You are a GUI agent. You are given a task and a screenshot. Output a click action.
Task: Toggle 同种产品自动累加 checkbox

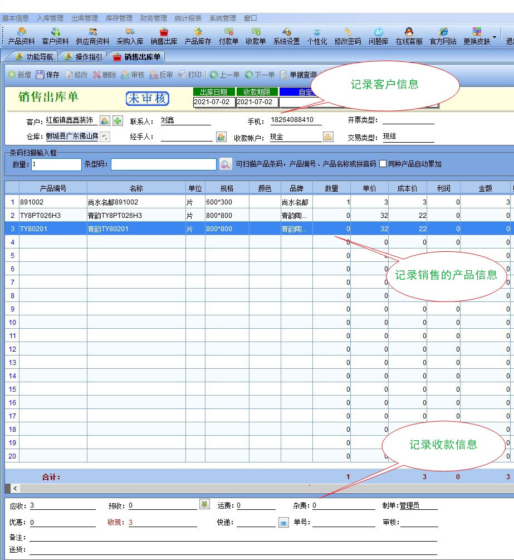pos(383,164)
